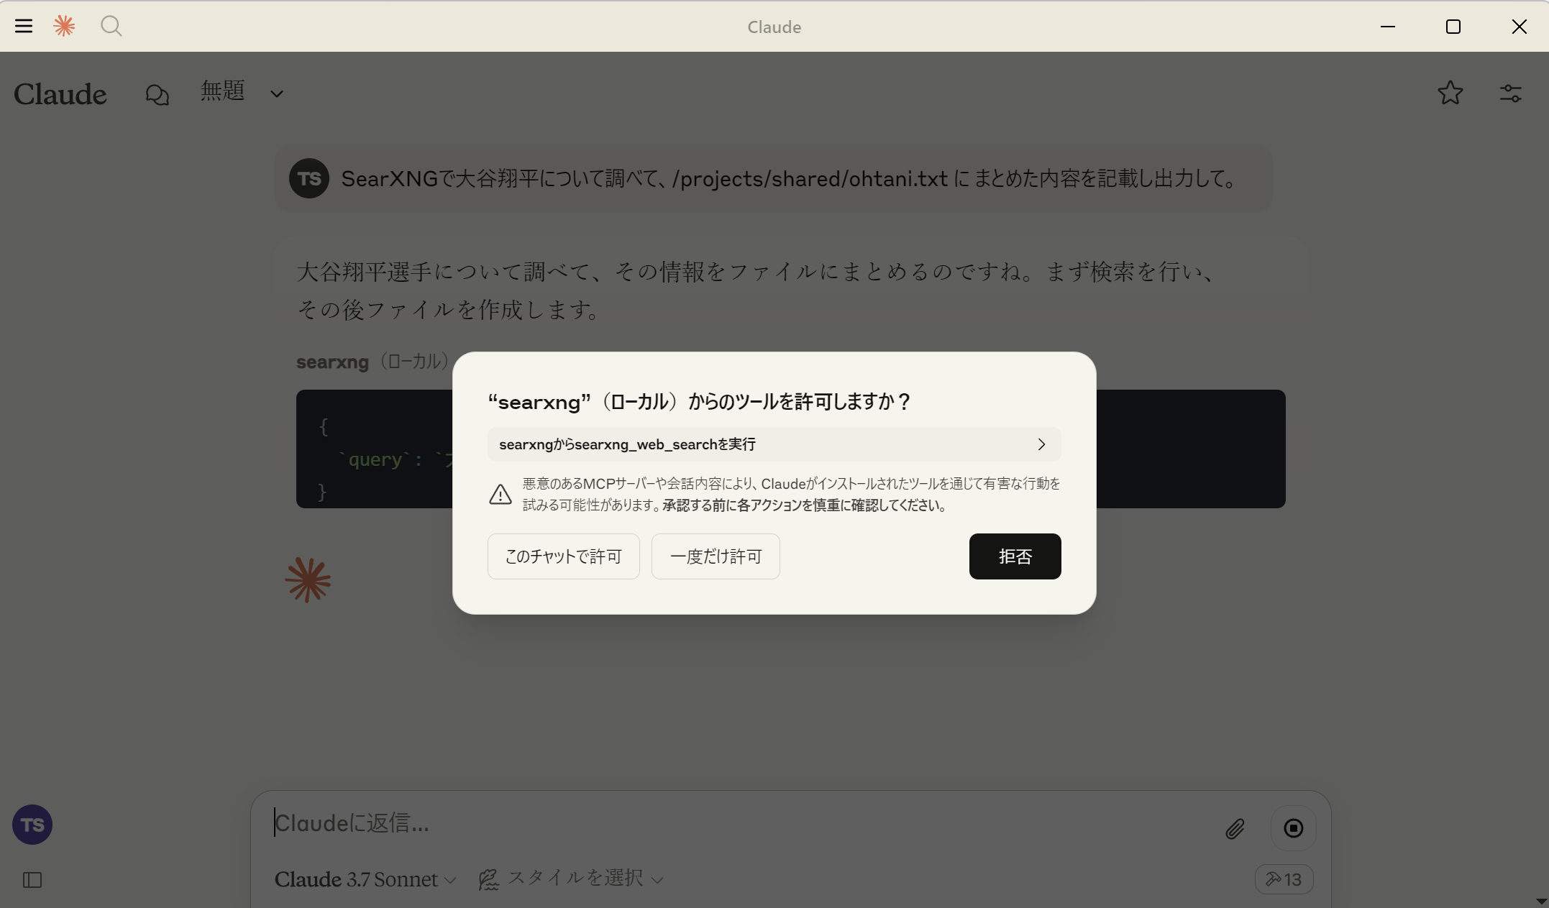
Task: Click 一度だけ許可 button
Action: (x=716, y=556)
